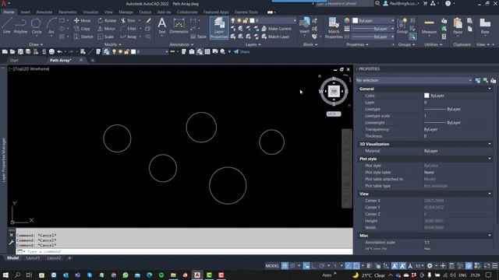The height and width of the screenshot is (280, 499).
Task: Open the selection type dropdown 'No selection'
Action: pos(414,80)
